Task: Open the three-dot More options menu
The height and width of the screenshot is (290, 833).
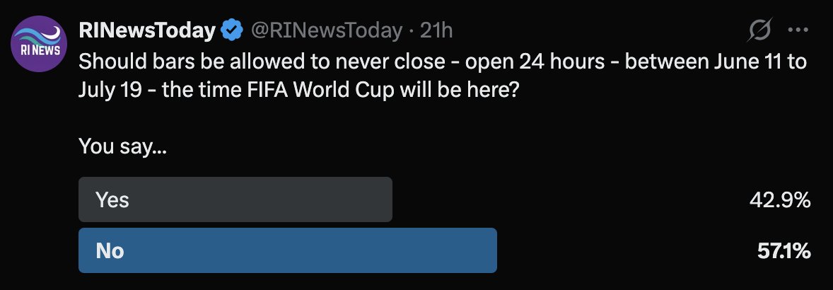Action: pos(798,30)
